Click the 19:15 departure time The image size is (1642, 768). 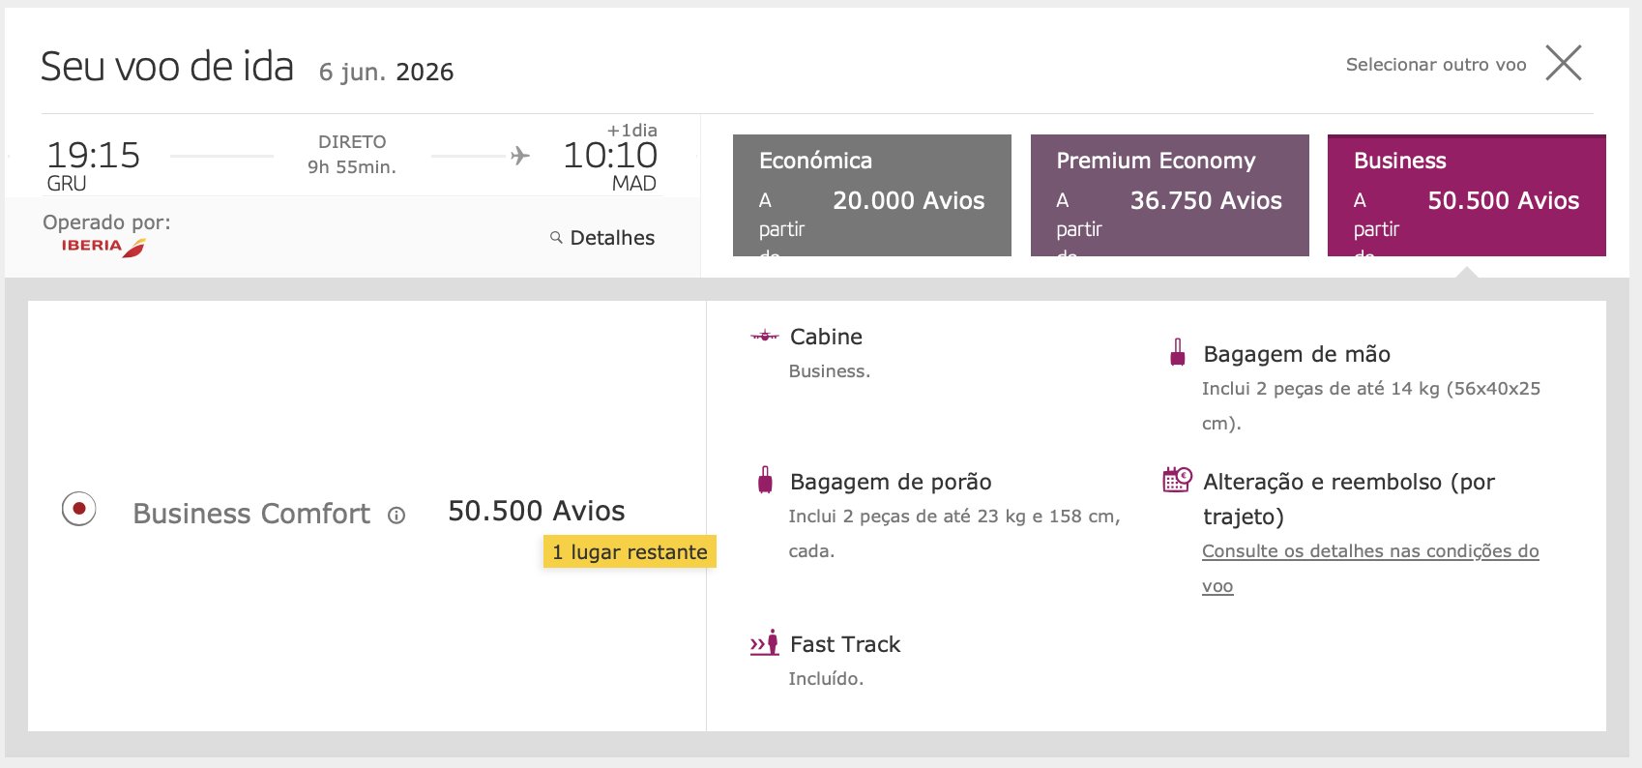click(94, 155)
